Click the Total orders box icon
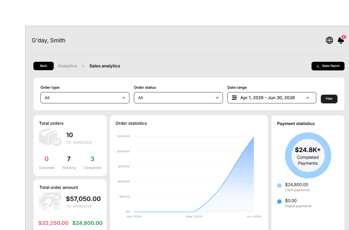 coord(50,137)
